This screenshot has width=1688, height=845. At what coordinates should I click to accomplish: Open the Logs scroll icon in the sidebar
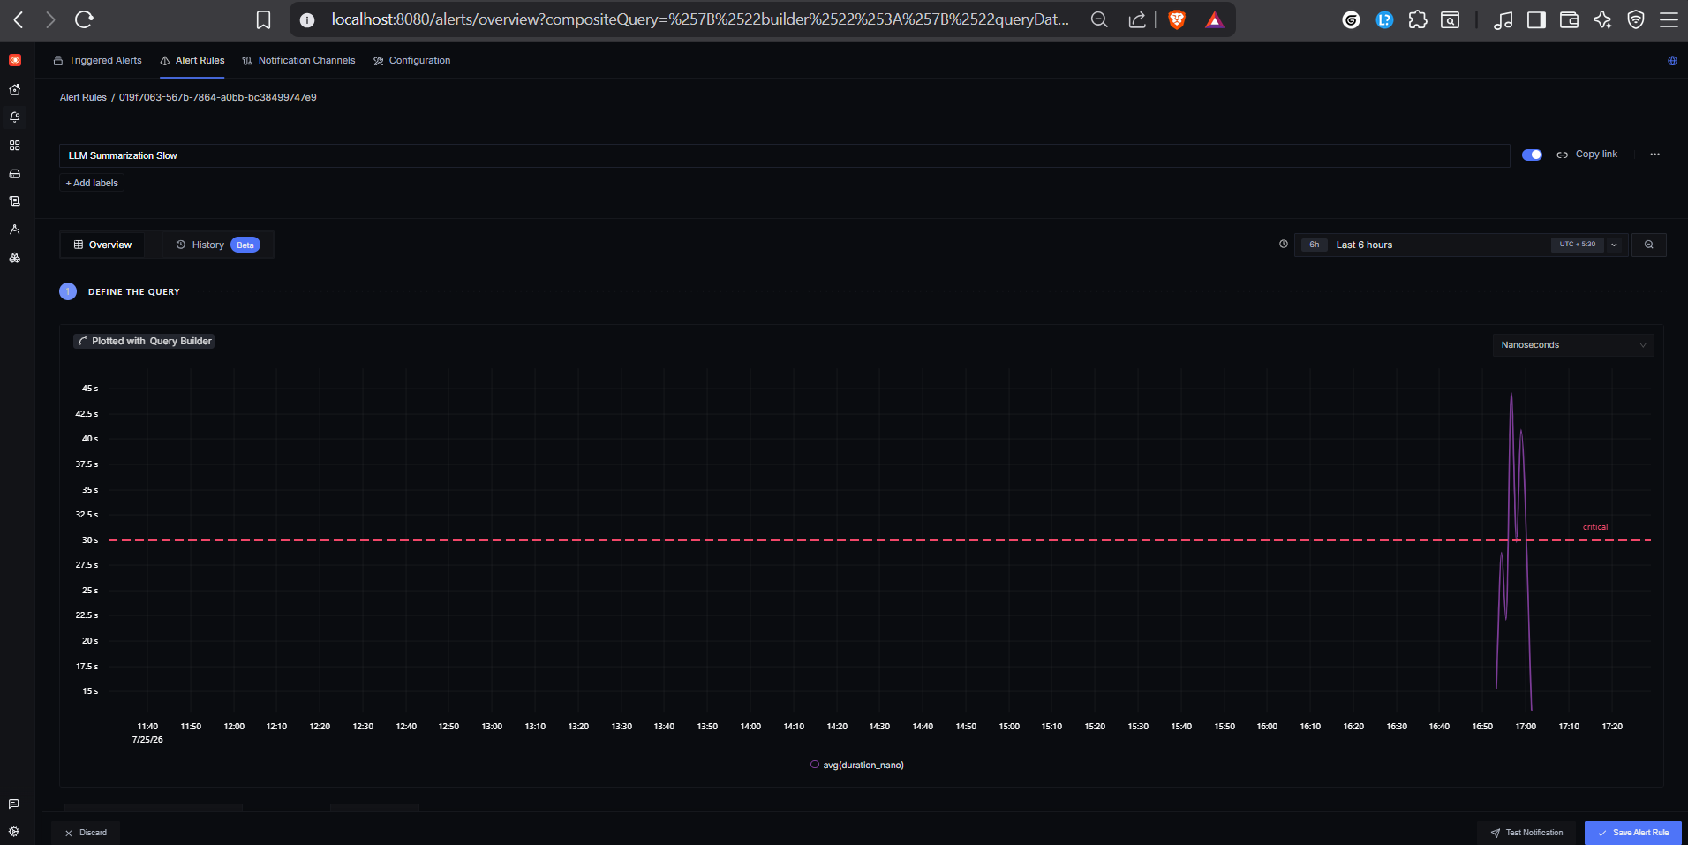(15, 201)
